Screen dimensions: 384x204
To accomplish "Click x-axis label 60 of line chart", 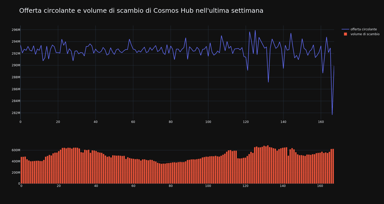I will (133, 122).
